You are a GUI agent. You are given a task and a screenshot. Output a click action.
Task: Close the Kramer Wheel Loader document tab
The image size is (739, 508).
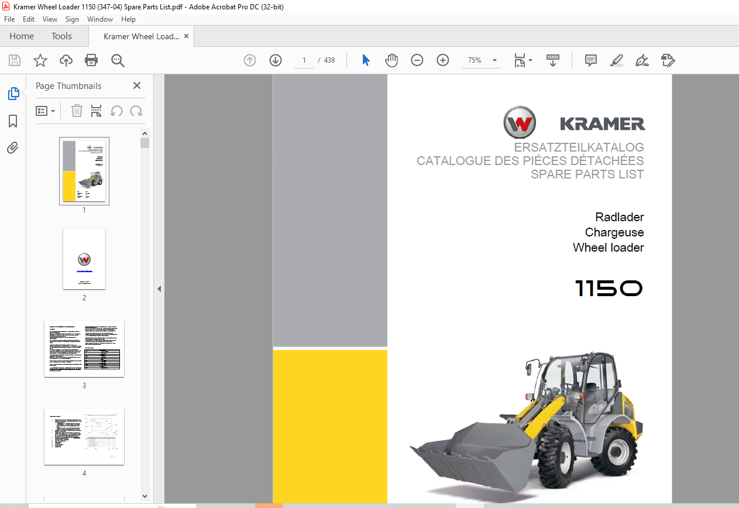tap(187, 36)
